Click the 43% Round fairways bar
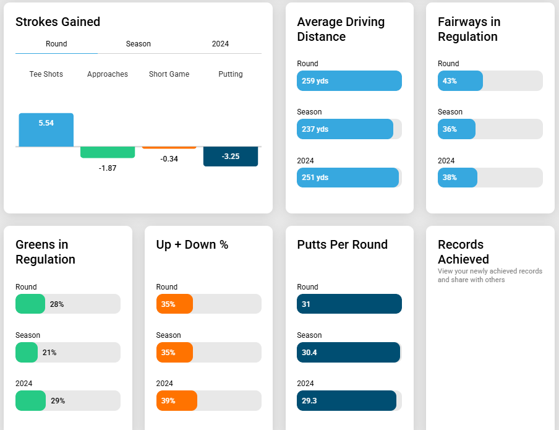This screenshot has height=430, width=559. (460, 81)
